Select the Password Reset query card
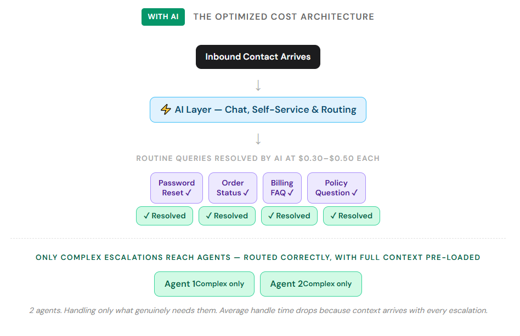The width and height of the screenshot is (520, 336). point(177,188)
